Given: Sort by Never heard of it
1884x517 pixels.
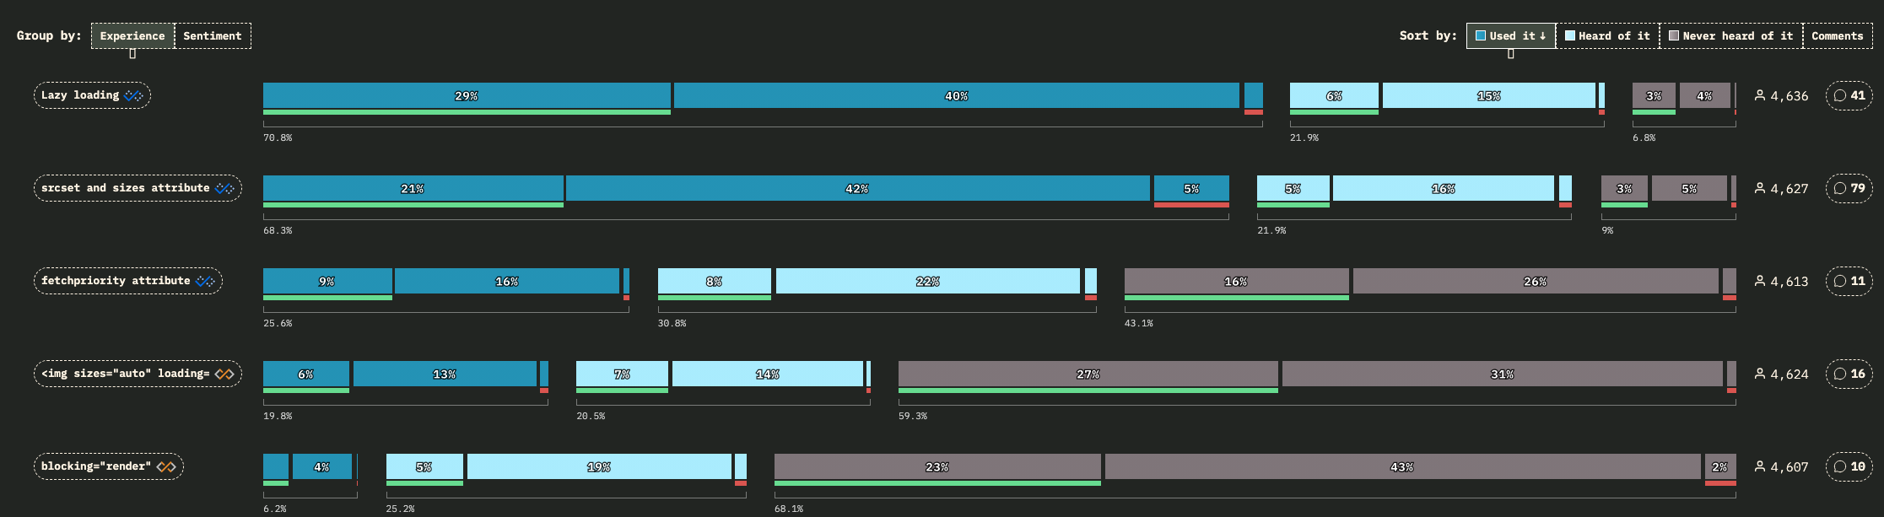Looking at the screenshot, I should pos(1730,35).
